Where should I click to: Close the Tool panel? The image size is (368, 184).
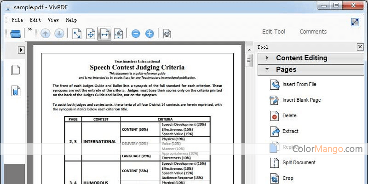360,47
